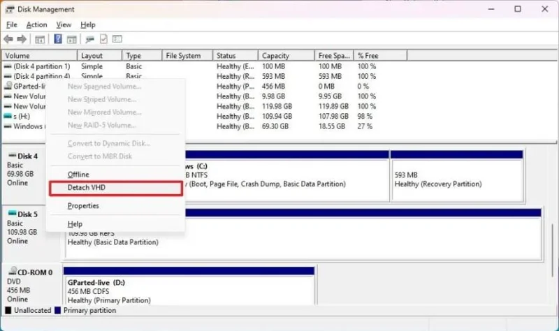The height and width of the screenshot is (331, 559).
Task: Open Properties from the context menu
Action: click(116, 206)
